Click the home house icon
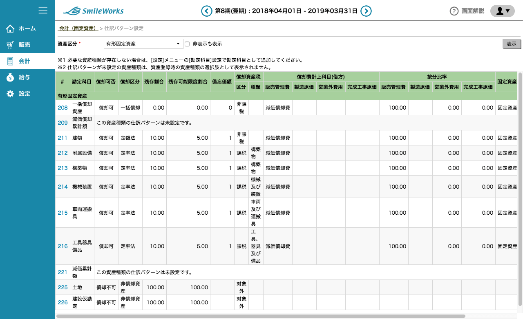The height and width of the screenshot is (319, 523). 10,29
